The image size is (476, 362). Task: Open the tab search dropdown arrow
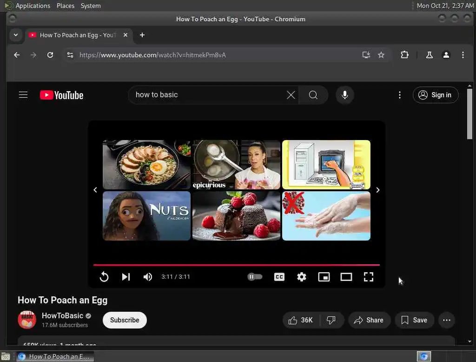[x=16, y=35]
